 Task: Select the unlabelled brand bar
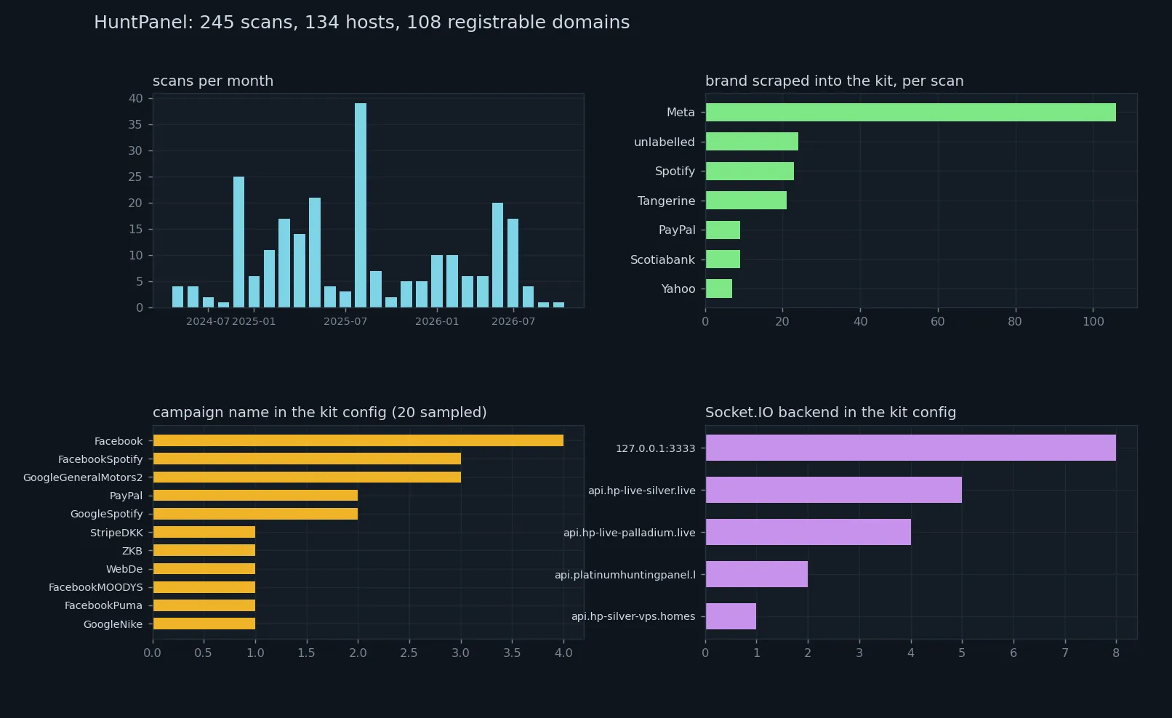tap(752, 142)
